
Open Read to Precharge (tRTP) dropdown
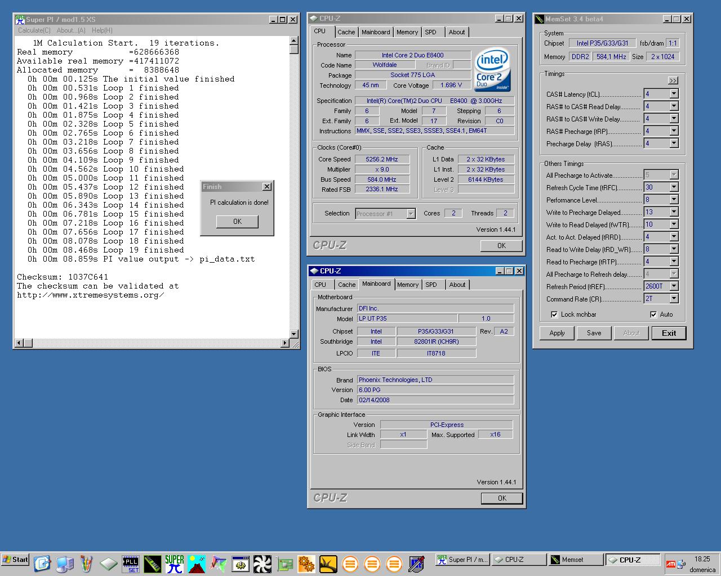pos(674,262)
